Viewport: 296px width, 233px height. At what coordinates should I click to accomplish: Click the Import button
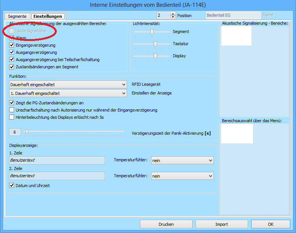pos(221,224)
